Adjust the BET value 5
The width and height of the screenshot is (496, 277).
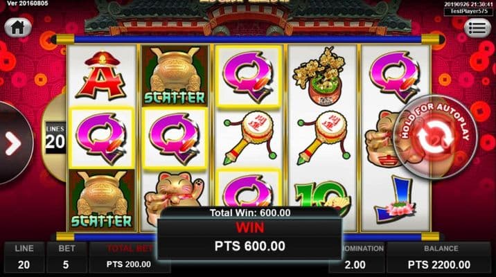[67, 258]
